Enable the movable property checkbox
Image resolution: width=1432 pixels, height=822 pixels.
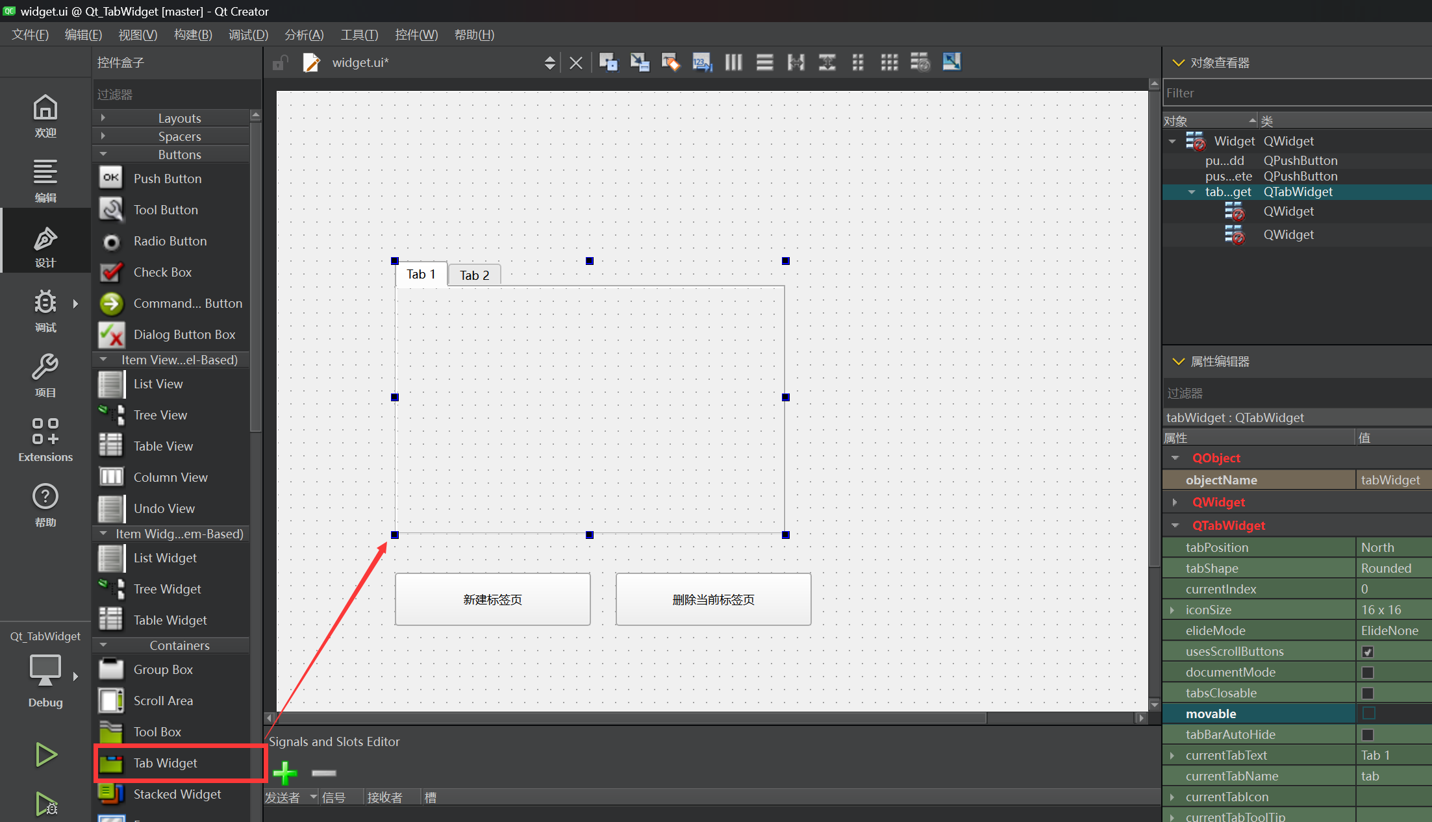pos(1368,714)
